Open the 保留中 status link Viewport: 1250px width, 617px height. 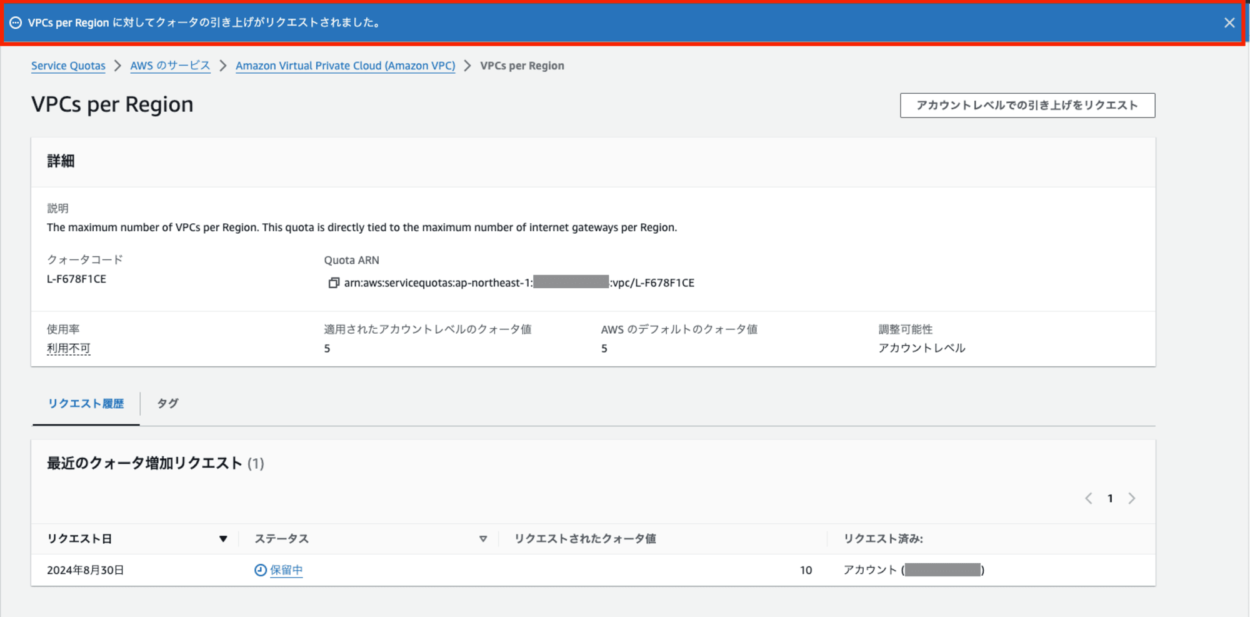tap(286, 570)
